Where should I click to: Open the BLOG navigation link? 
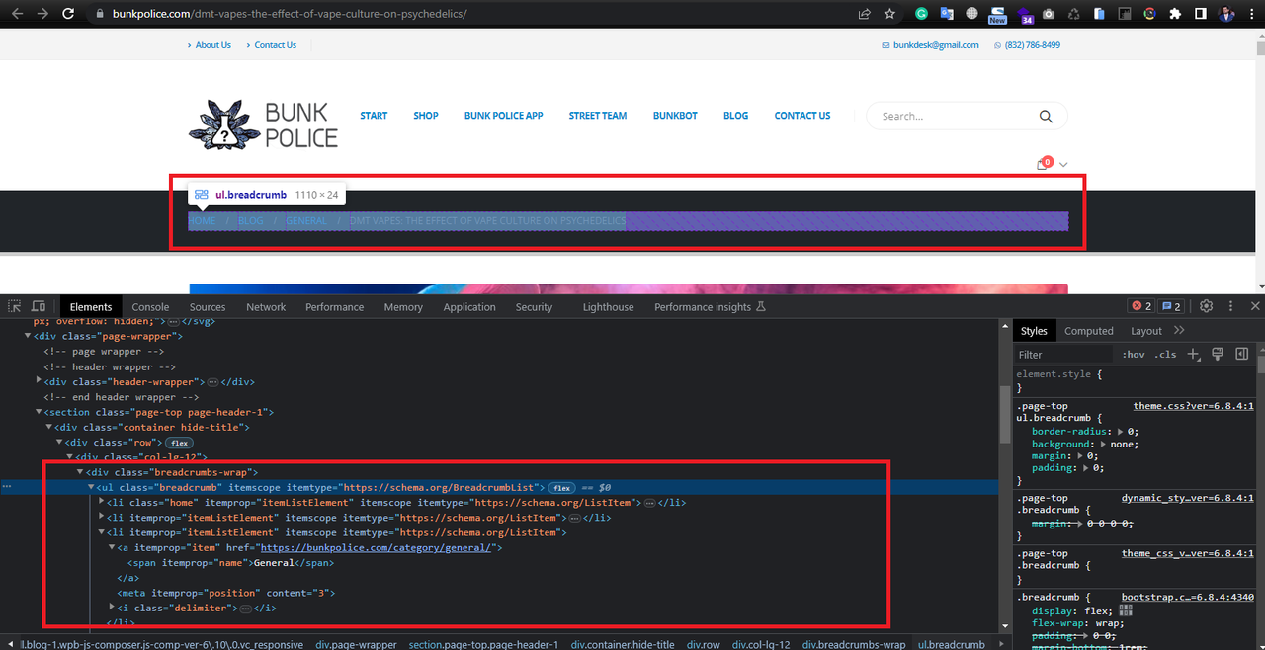pos(736,116)
